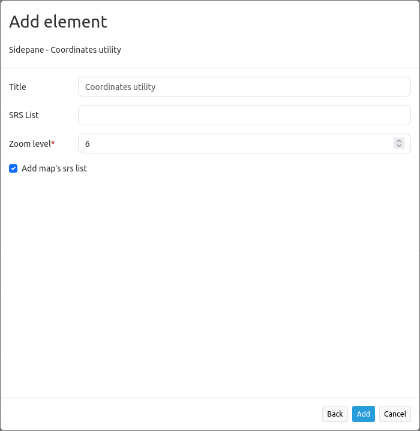Click into the empty SRS List field
This screenshot has width=420, height=431.
[x=244, y=114]
